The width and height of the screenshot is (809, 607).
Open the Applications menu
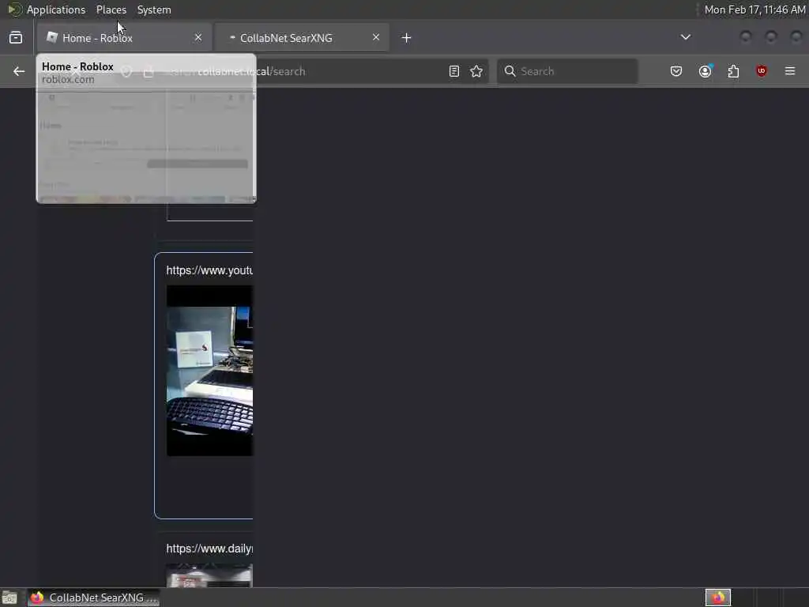(x=56, y=9)
